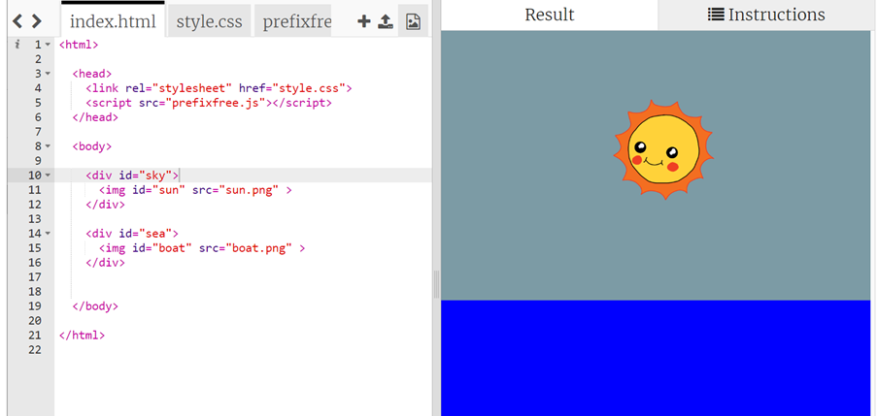Click the </div> tag on line 16
Image resolution: width=877 pixels, height=416 pixels.
[105, 263]
